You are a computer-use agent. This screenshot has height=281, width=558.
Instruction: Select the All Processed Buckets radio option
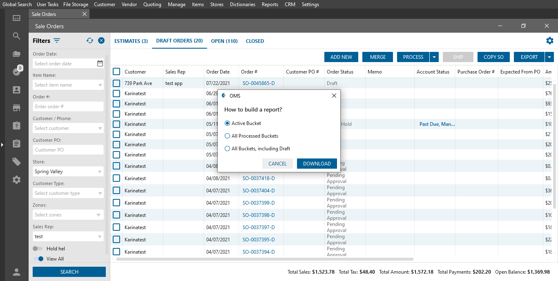228,136
